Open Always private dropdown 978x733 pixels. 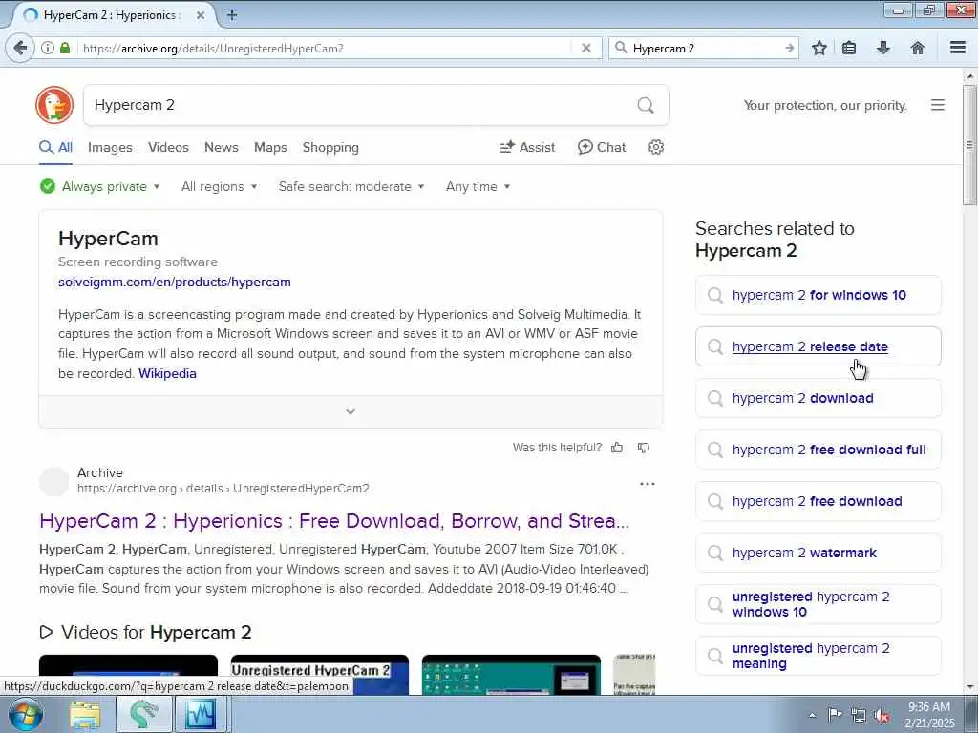[99, 186]
